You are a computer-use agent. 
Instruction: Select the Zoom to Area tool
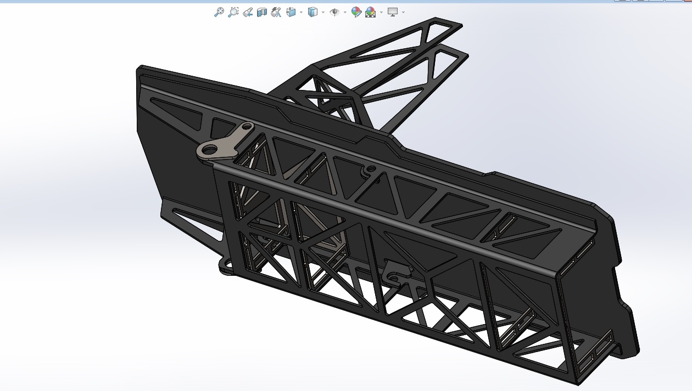point(233,12)
